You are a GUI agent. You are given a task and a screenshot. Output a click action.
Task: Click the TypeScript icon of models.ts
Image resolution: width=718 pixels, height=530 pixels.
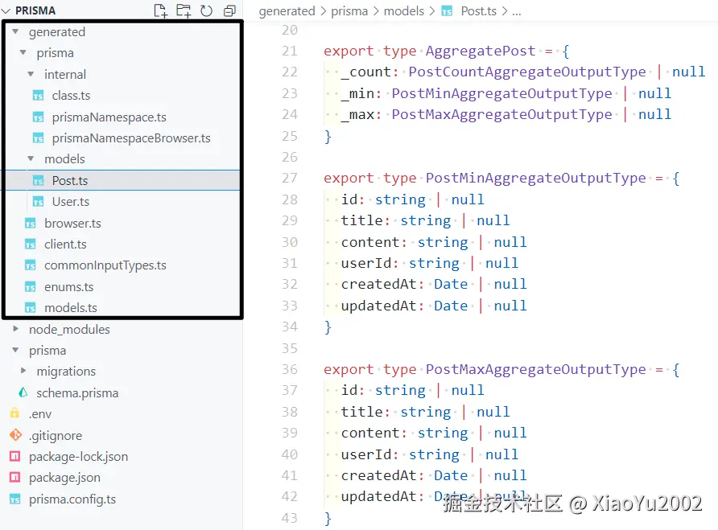pyautogui.click(x=31, y=308)
